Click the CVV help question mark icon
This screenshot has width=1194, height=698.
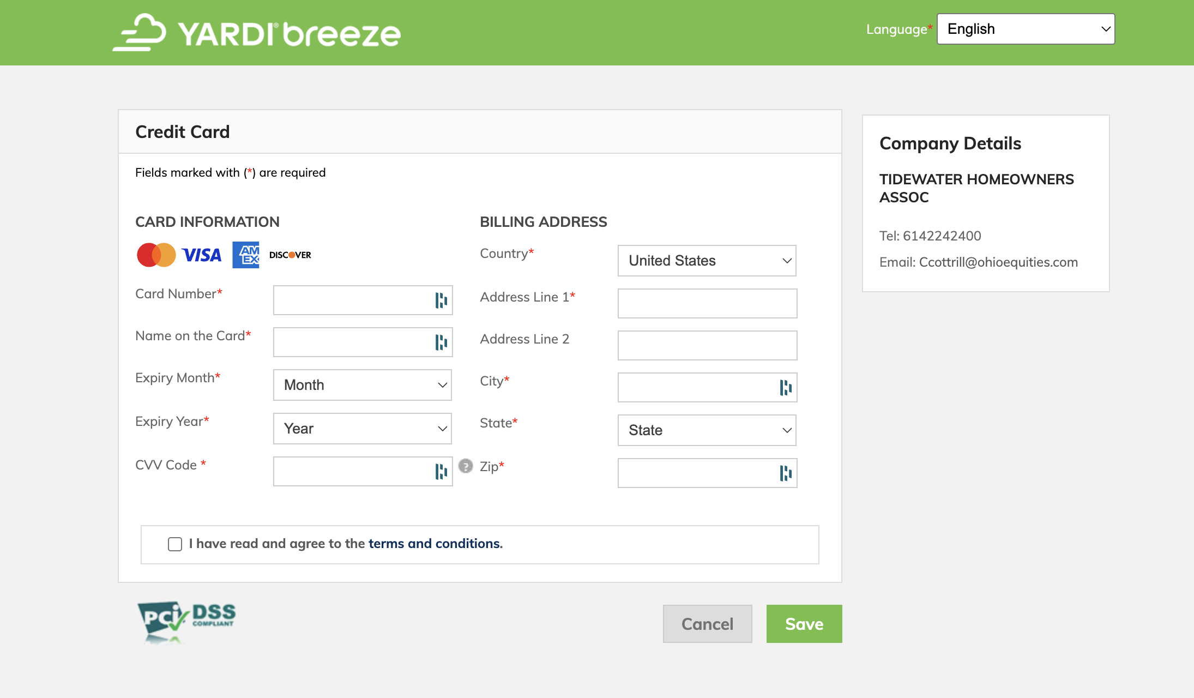point(466,466)
